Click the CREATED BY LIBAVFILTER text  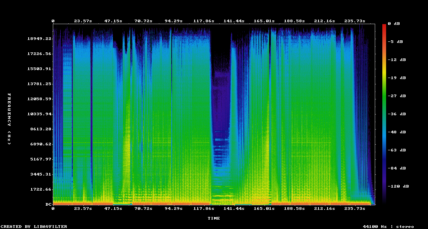coord(34,227)
